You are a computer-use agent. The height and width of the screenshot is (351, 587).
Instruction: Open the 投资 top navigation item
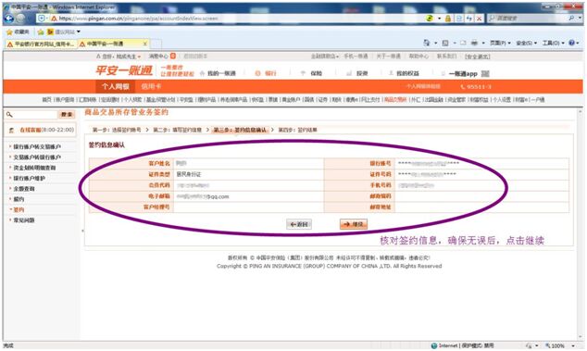pos(357,73)
